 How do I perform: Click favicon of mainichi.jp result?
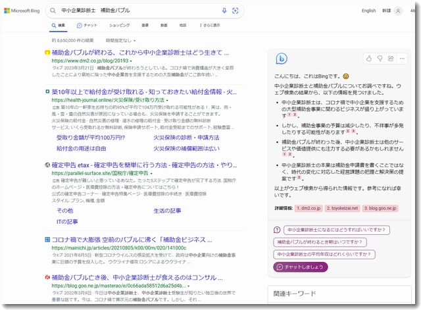47,240
